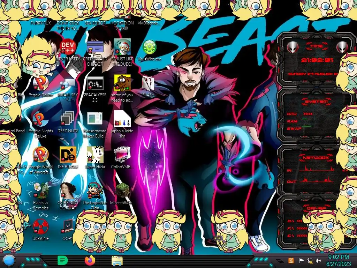Open File Explorer from the taskbar
Viewport: 357px width, 268px height.
(117, 261)
